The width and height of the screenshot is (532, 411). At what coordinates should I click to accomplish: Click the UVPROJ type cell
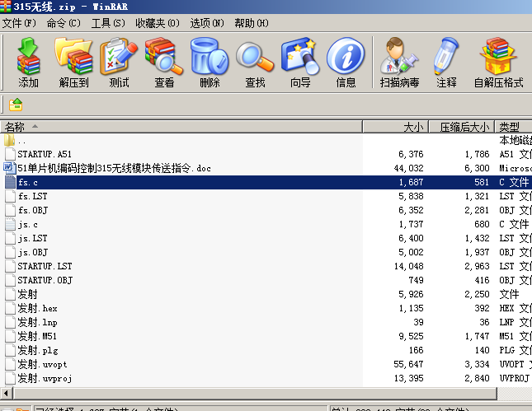[515, 378]
